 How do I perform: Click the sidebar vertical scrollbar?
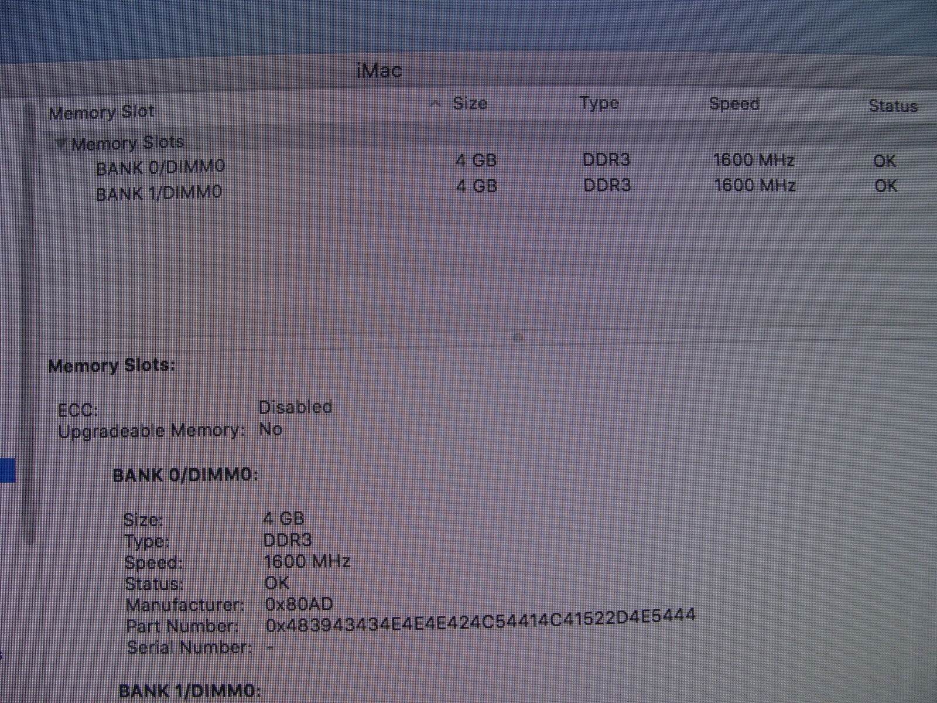click(x=29, y=322)
